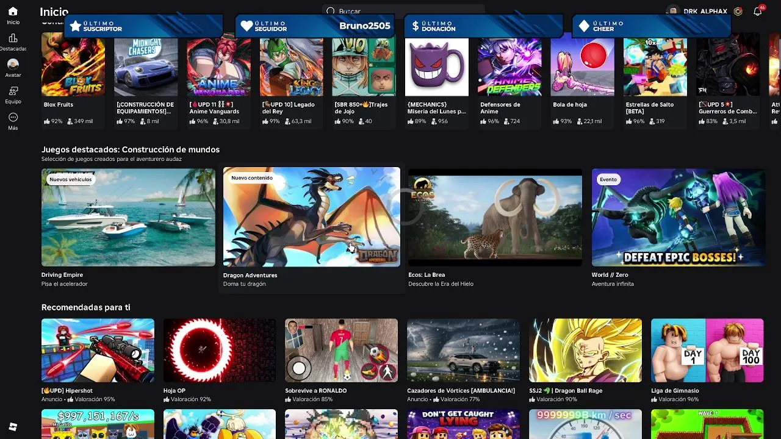
Task: Open the King Legacy game thumbnail
Action: coord(292,67)
